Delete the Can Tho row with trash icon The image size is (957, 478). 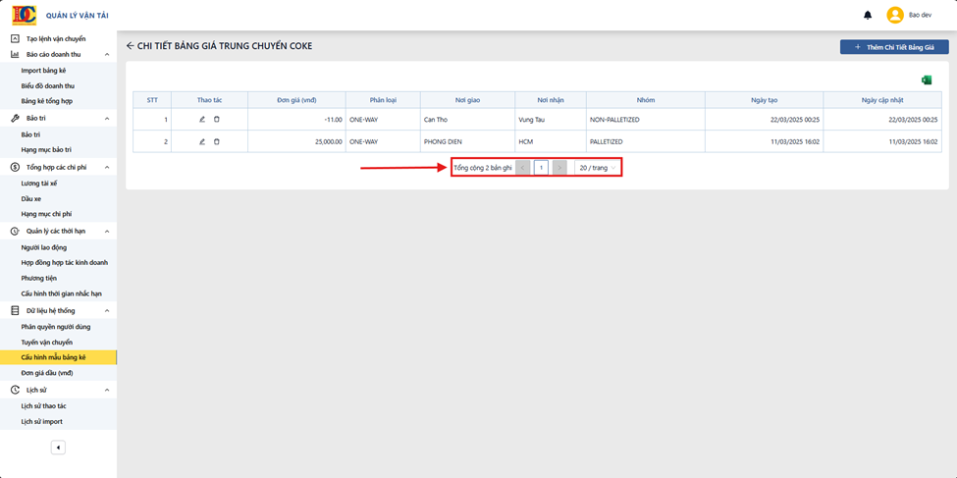217,120
